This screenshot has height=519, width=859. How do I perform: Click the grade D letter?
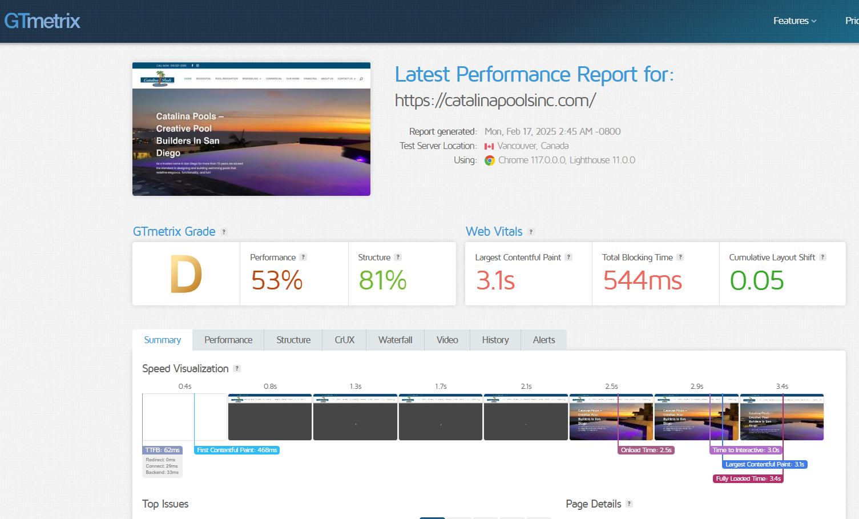click(x=186, y=275)
